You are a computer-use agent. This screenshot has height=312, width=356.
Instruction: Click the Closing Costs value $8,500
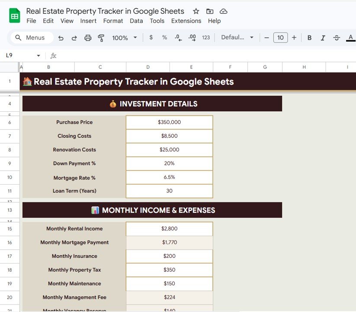(x=170, y=136)
